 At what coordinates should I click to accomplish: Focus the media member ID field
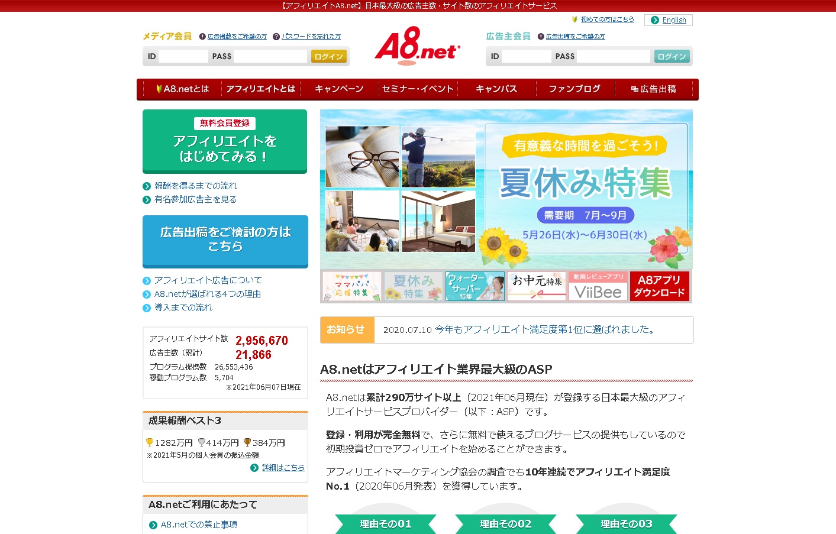[x=183, y=56]
